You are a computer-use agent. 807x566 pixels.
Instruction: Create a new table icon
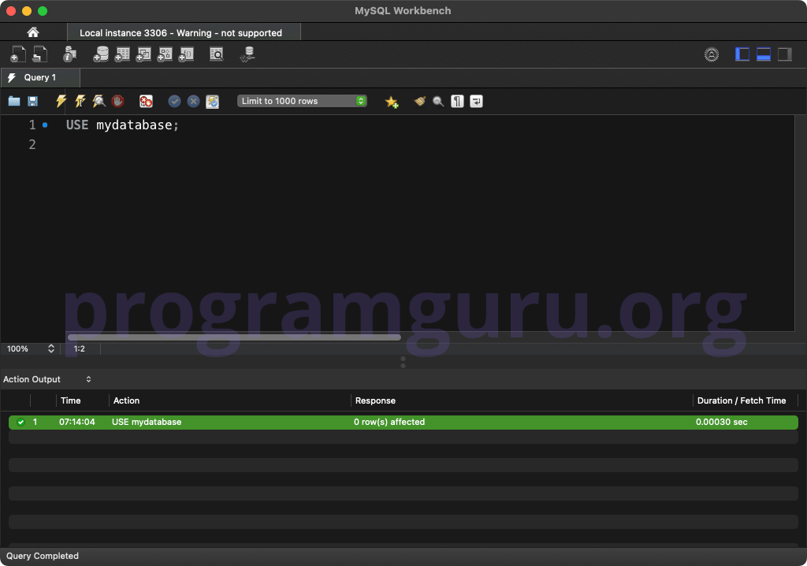(x=122, y=54)
